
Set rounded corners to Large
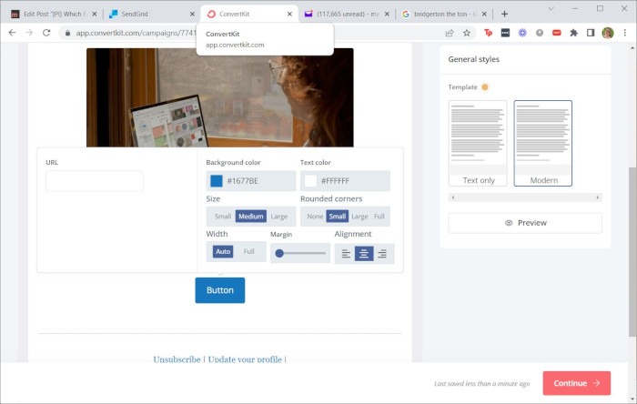tap(359, 217)
